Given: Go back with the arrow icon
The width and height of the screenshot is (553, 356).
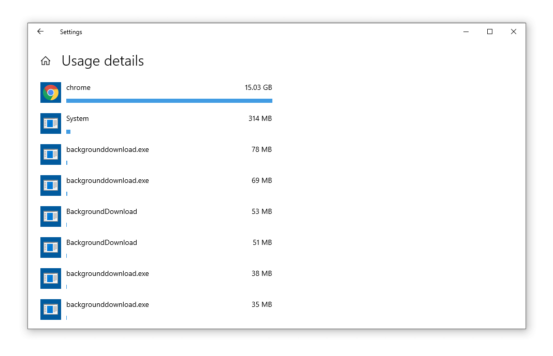Looking at the screenshot, I should click(40, 32).
